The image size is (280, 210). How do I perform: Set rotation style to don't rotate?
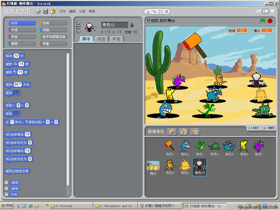pos(78,31)
